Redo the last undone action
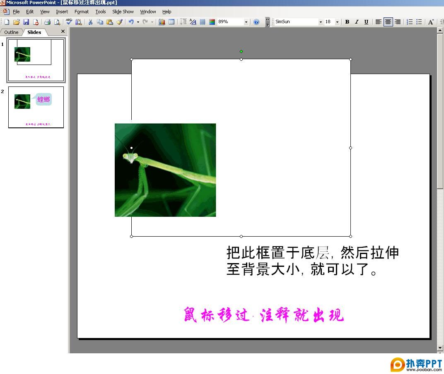The height and width of the screenshot is (374, 444). 145,22
